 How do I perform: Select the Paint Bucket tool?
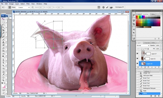coord(3,51)
